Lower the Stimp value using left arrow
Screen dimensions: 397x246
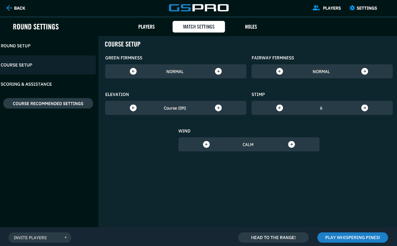(280, 108)
